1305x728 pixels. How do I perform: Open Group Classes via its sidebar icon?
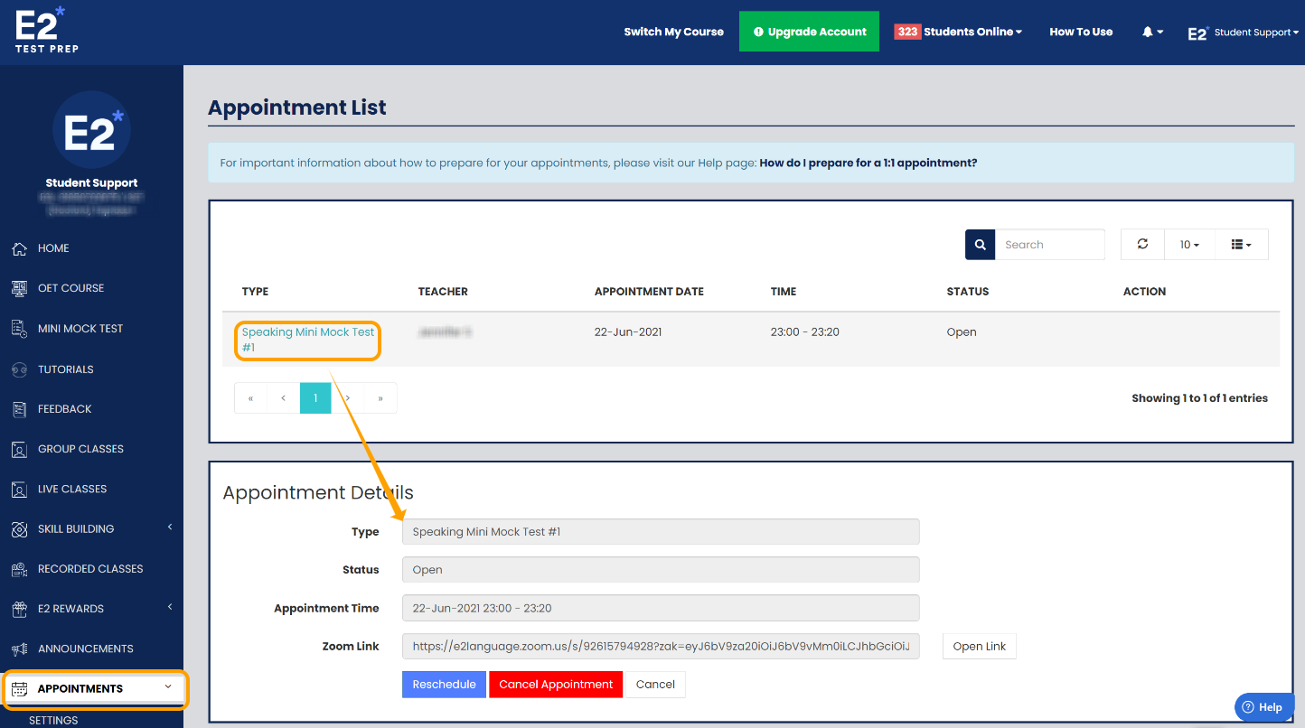(19, 449)
